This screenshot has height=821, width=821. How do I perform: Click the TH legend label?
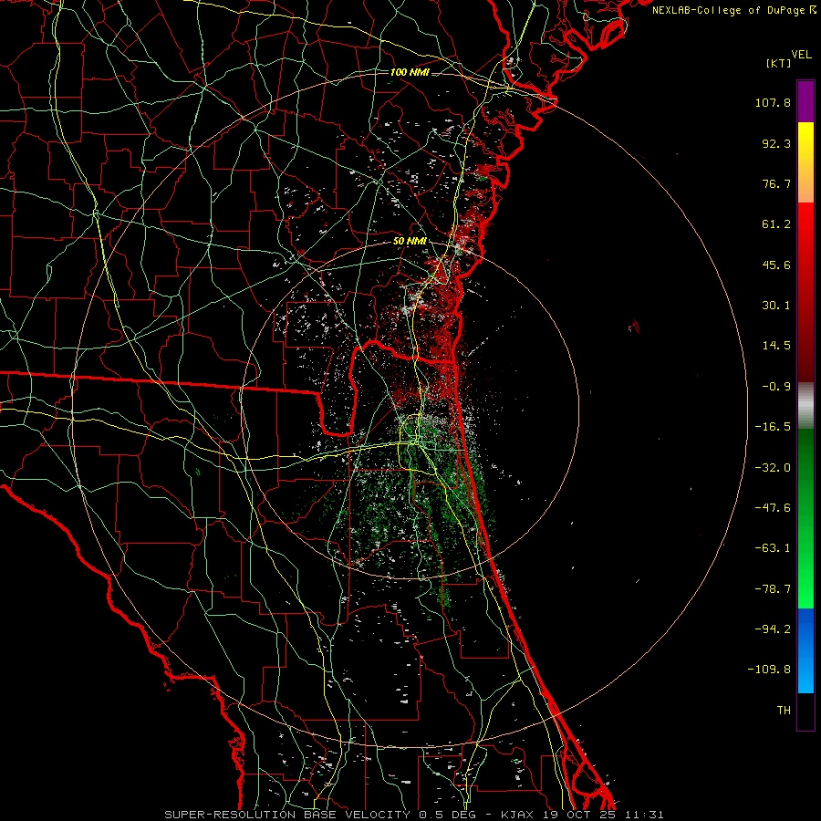pos(784,710)
